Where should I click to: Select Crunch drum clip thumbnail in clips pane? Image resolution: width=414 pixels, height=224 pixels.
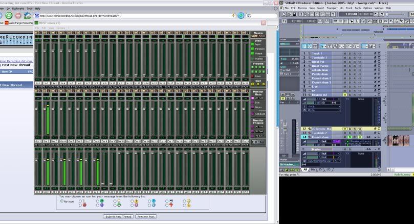coord(398,140)
